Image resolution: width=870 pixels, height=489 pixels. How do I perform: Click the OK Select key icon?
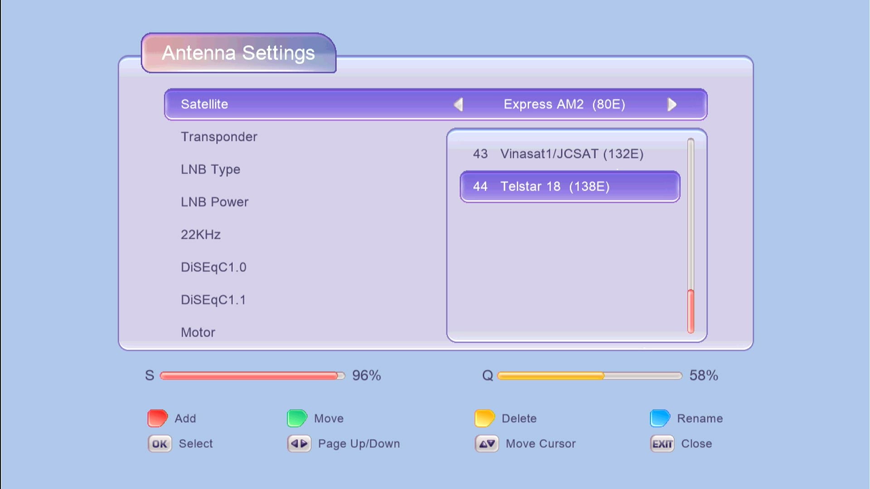(x=159, y=444)
